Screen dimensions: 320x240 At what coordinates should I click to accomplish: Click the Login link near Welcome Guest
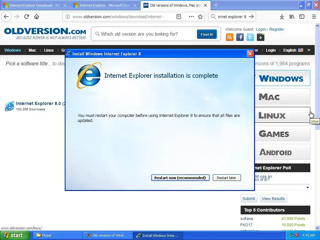tap(261, 29)
